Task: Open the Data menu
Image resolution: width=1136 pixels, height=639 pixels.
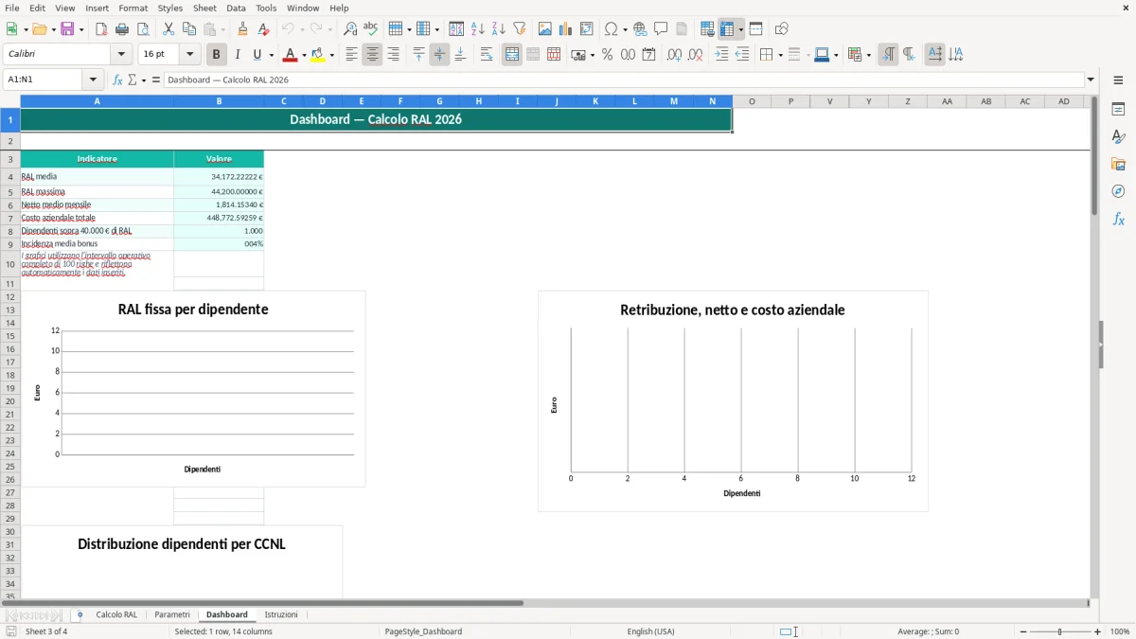Action: coord(236,8)
